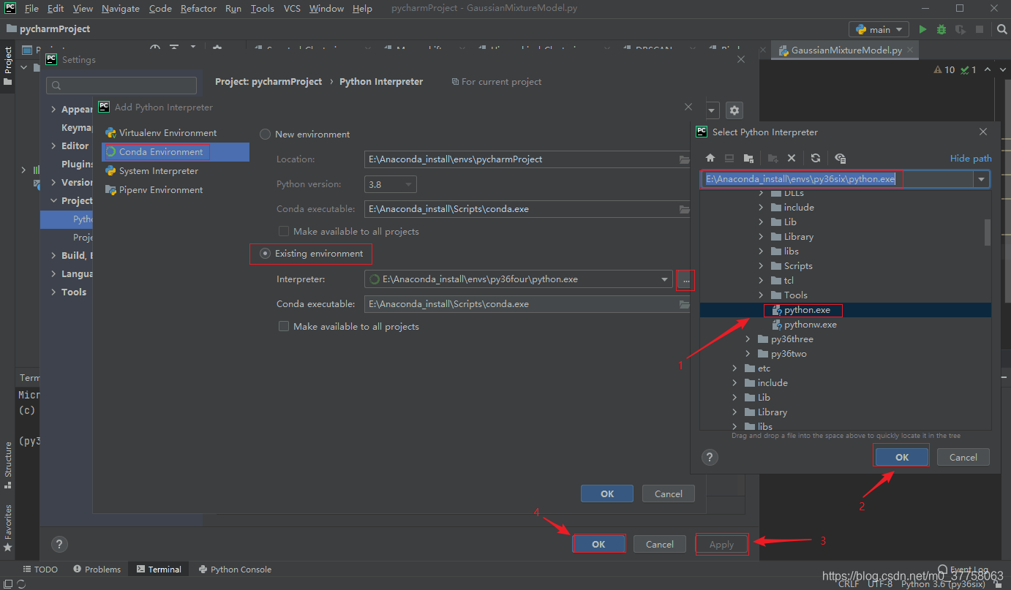
Task: Click the Debug bug icon in toolbar
Action: pyautogui.click(x=942, y=29)
